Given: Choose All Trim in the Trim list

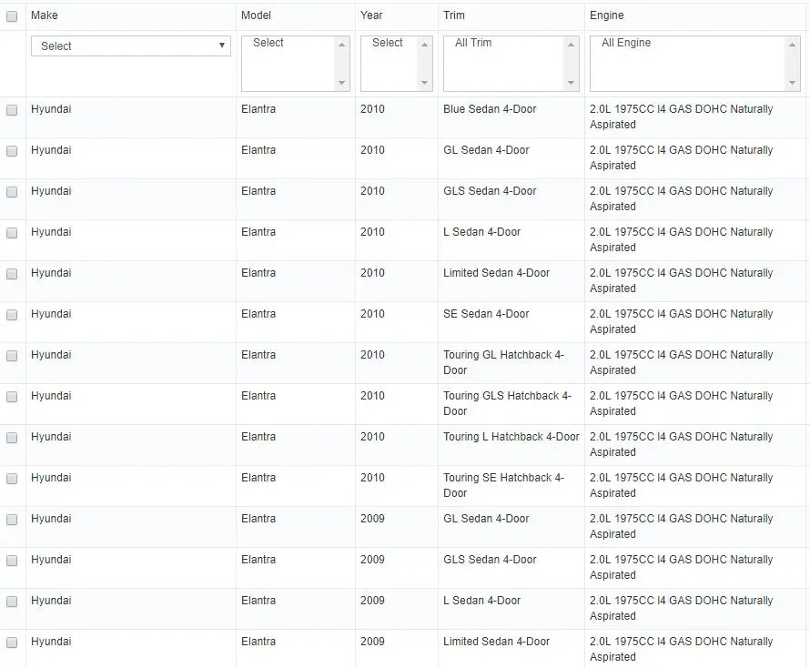Looking at the screenshot, I should point(473,43).
